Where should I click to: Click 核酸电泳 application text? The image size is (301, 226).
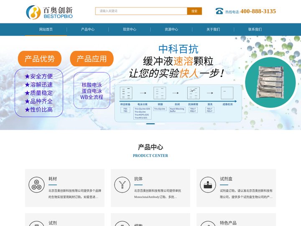tap(92, 85)
